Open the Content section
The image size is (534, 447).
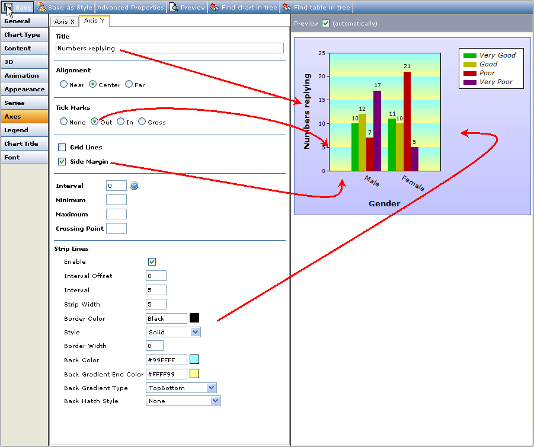[24, 48]
